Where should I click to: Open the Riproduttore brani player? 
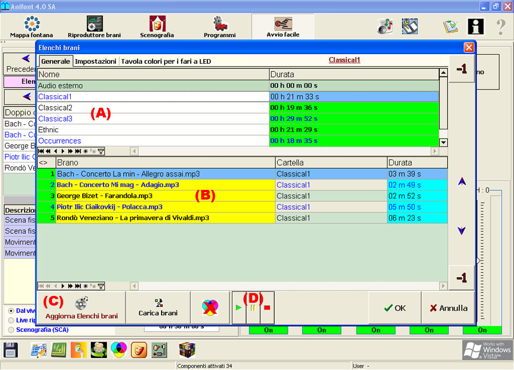coord(94,27)
